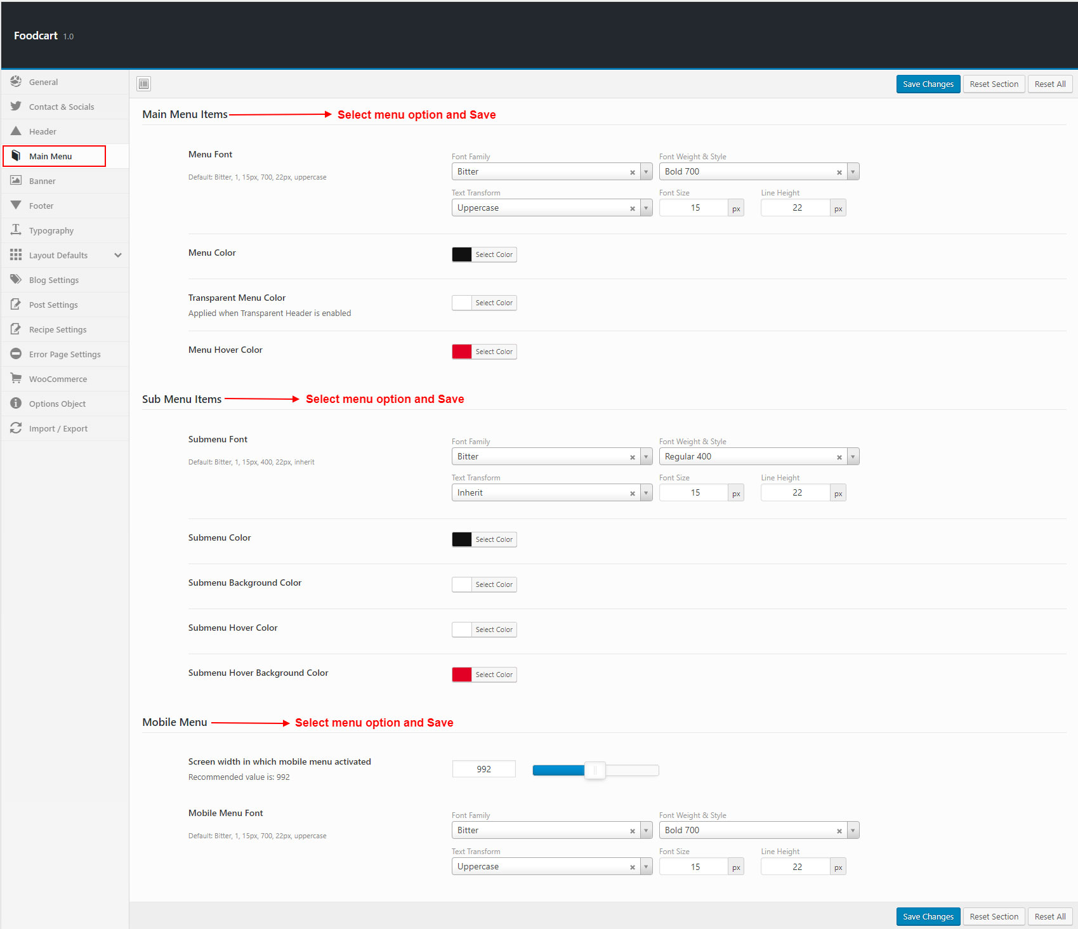Screen dimensions: 1078x929
Task: Open Mobile Menu Font Weight & Style dropdown
Action: (x=853, y=831)
